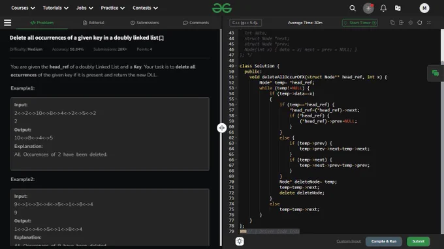Click the Difficulty: Medium label

(x=26, y=49)
